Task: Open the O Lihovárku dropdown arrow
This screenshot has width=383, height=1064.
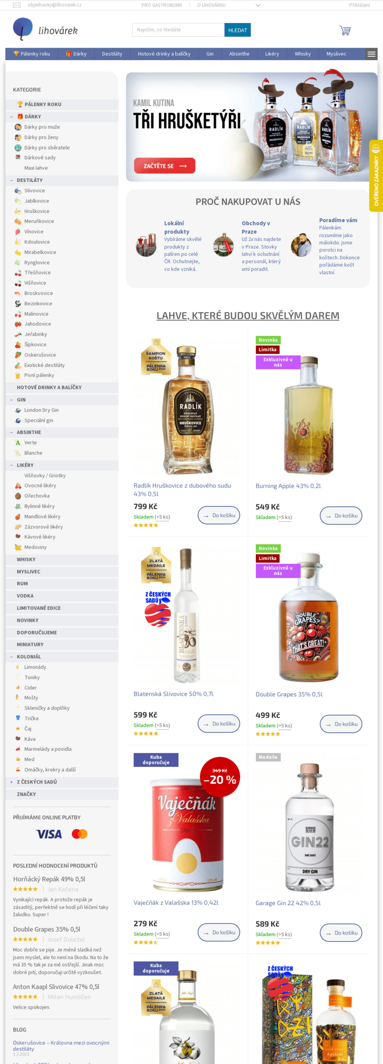Action: click(258, 6)
